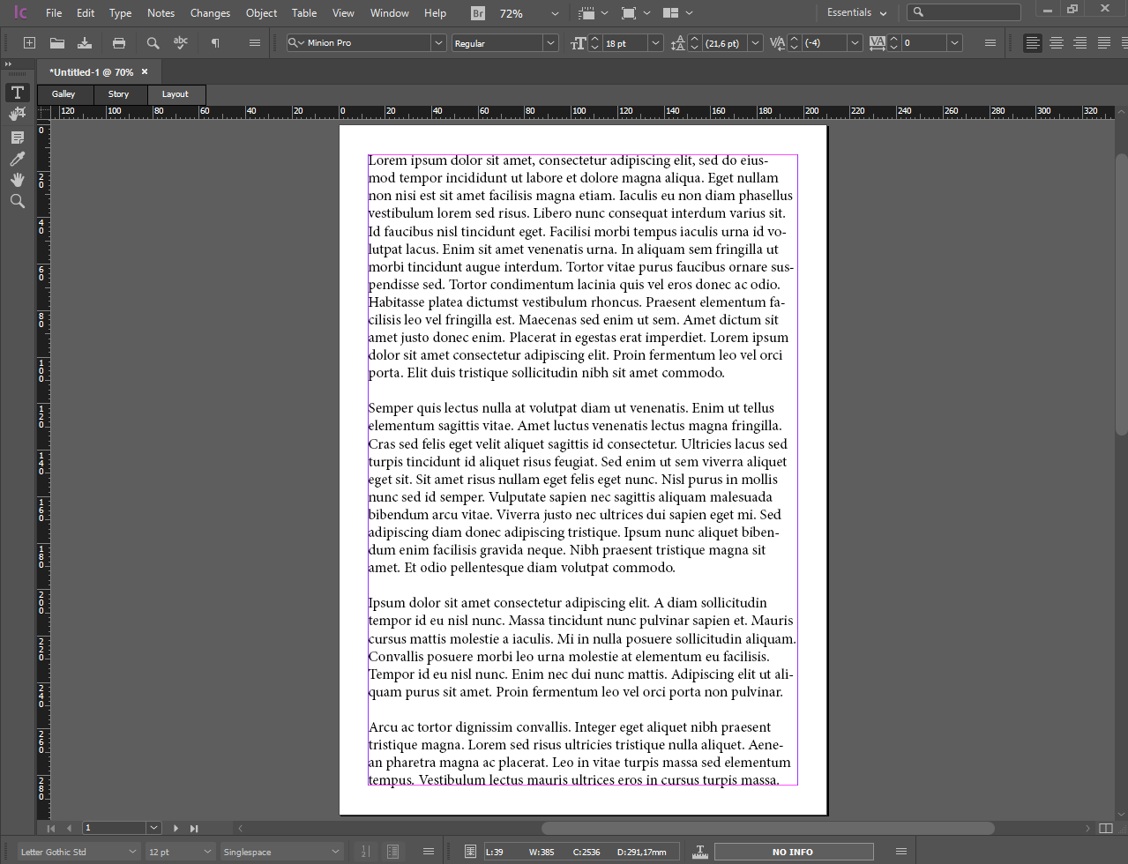Screen dimensions: 1128x864
Task: Toggle justify alignment for the text
Action: pos(1103,41)
